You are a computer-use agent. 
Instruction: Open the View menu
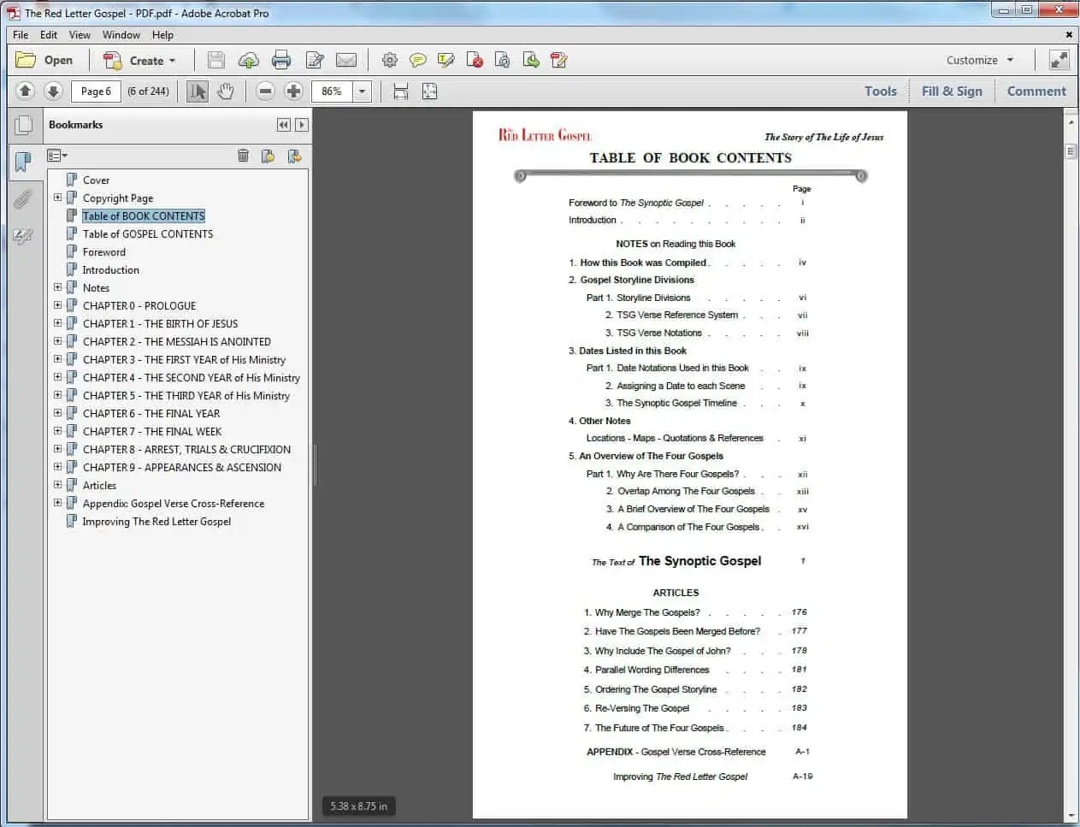click(x=80, y=35)
